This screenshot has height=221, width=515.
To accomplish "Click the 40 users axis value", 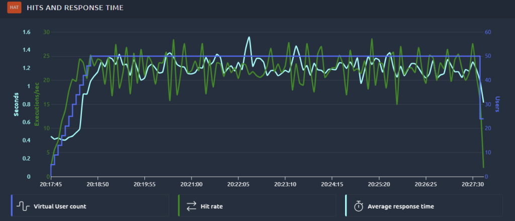I will [488, 80].
